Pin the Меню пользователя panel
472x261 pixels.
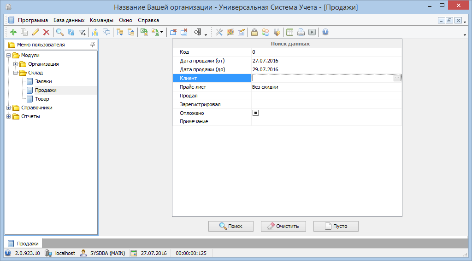pyautogui.click(x=93, y=45)
